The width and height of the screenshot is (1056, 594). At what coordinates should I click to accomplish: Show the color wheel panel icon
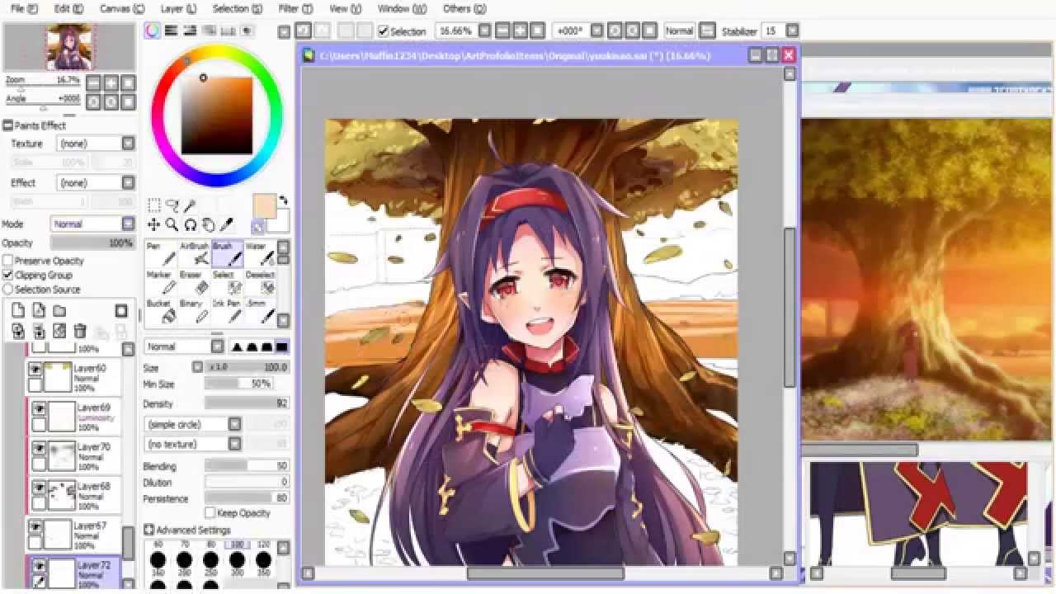pos(152,31)
